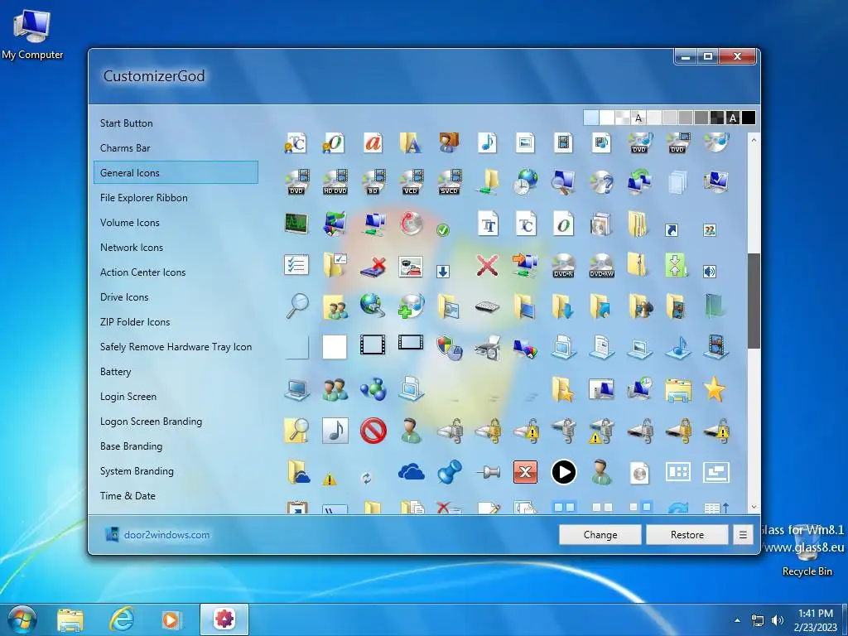Select the globe with clock icon
The image size is (848, 636).
click(526, 181)
